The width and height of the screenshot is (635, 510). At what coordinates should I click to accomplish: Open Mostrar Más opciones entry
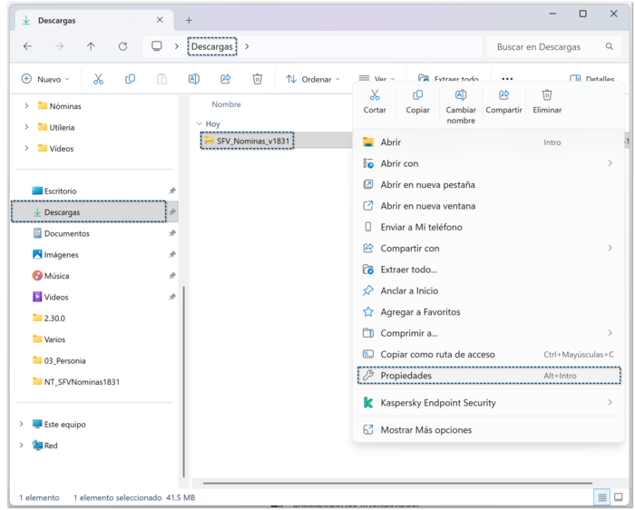click(x=425, y=430)
